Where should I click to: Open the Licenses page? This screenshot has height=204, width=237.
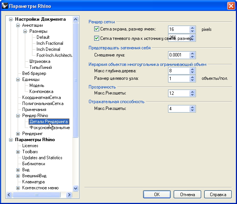(30, 146)
